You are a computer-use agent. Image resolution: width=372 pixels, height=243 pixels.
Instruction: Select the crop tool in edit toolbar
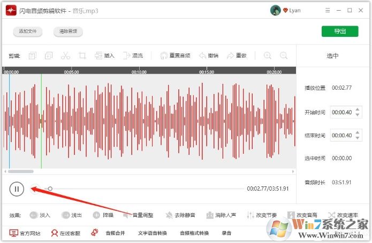click(x=82, y=56)
